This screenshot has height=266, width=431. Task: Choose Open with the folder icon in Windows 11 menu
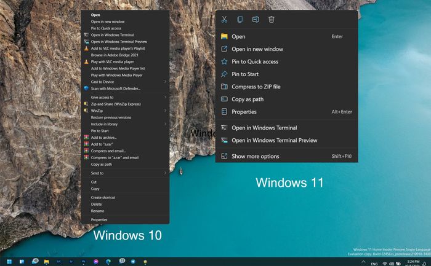tap(286, 36)
